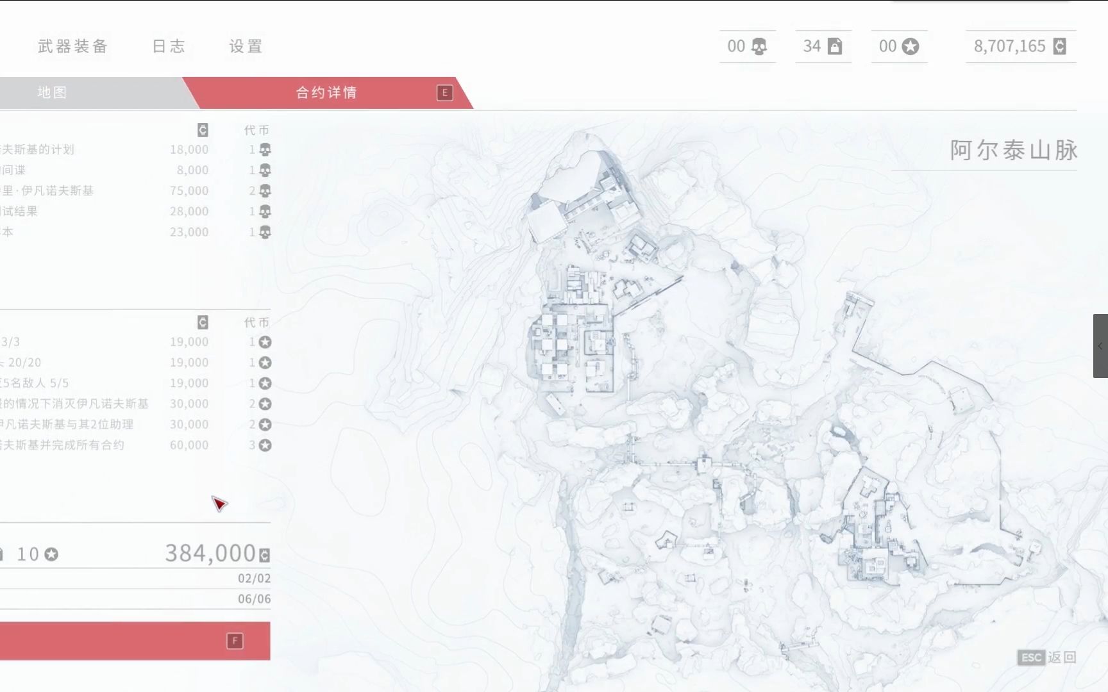This screenshot has width=1108, height=692.
Task: Click the star icon in the 60,000 row
Action: tap(265, 445)
